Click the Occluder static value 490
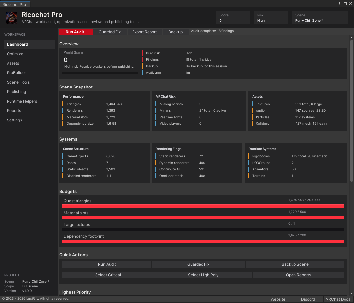This screenshot has width=354, height=303. click(202, 176)
